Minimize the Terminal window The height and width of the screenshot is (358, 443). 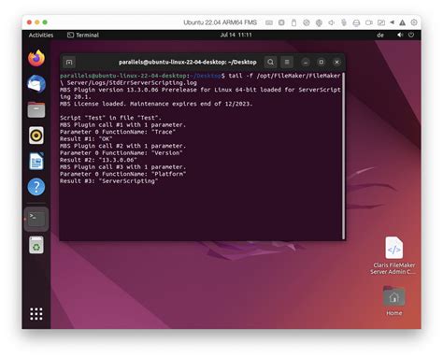(x=306, y=63)
